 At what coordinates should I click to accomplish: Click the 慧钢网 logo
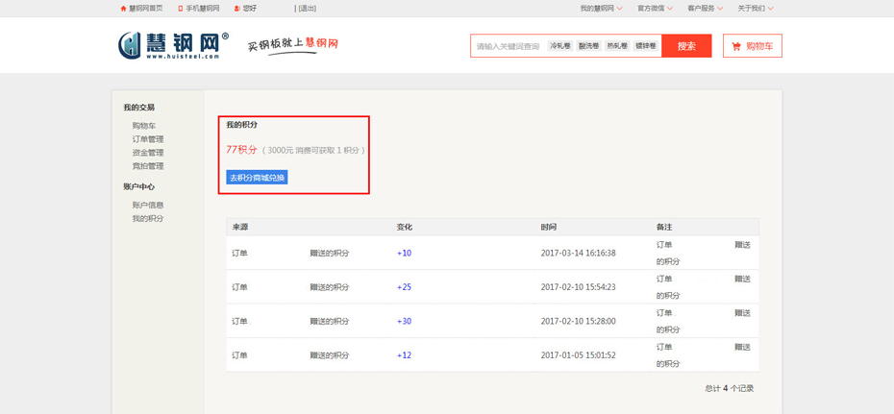(173, 45)
